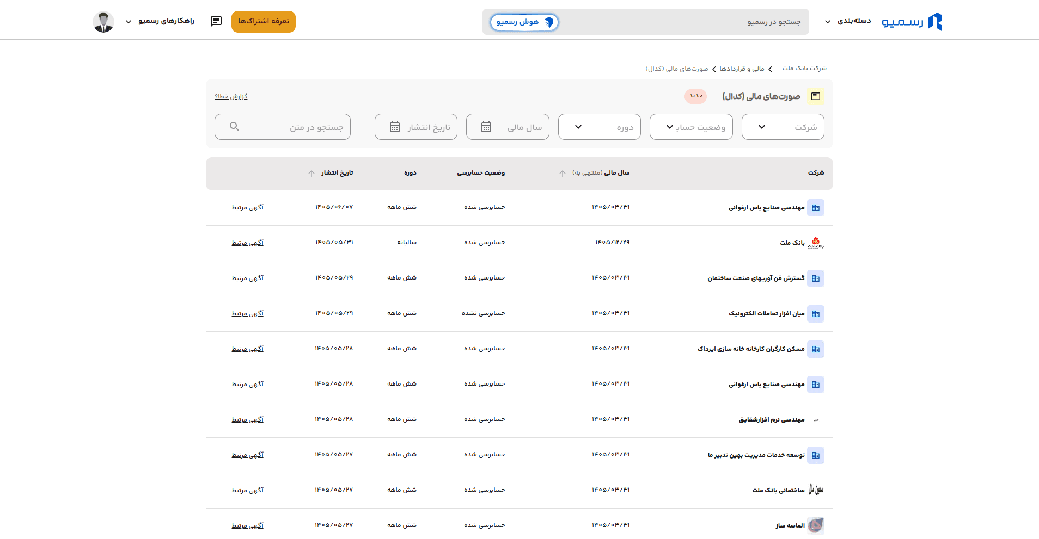Sort by publish date column arrow
1039x539 pixels.
point(311,173)
